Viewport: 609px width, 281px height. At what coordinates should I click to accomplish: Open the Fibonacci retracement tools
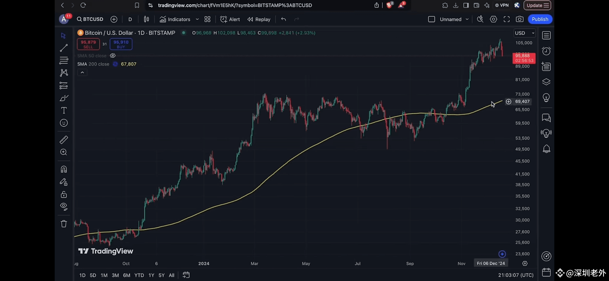(x=63, y=60)
